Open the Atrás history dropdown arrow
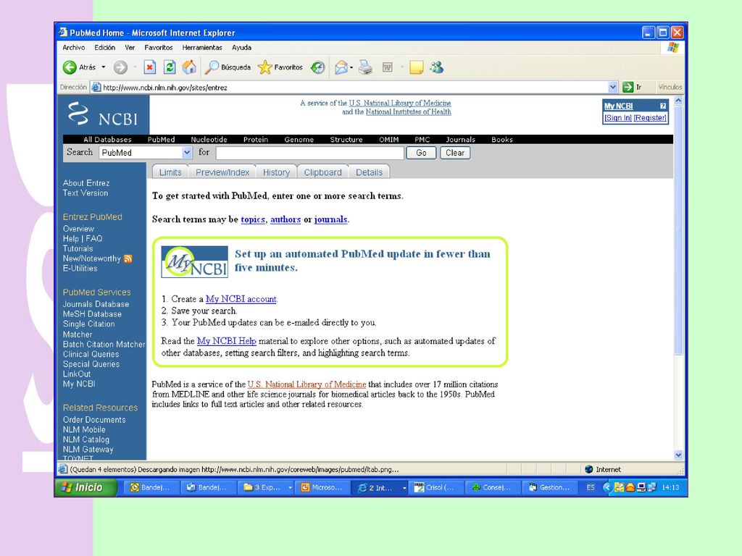This screenshot has height=556, width=742. coord(103,67)
